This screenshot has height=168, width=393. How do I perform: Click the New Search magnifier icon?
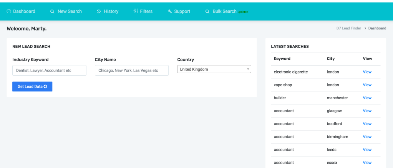click(x=52, y=11)
